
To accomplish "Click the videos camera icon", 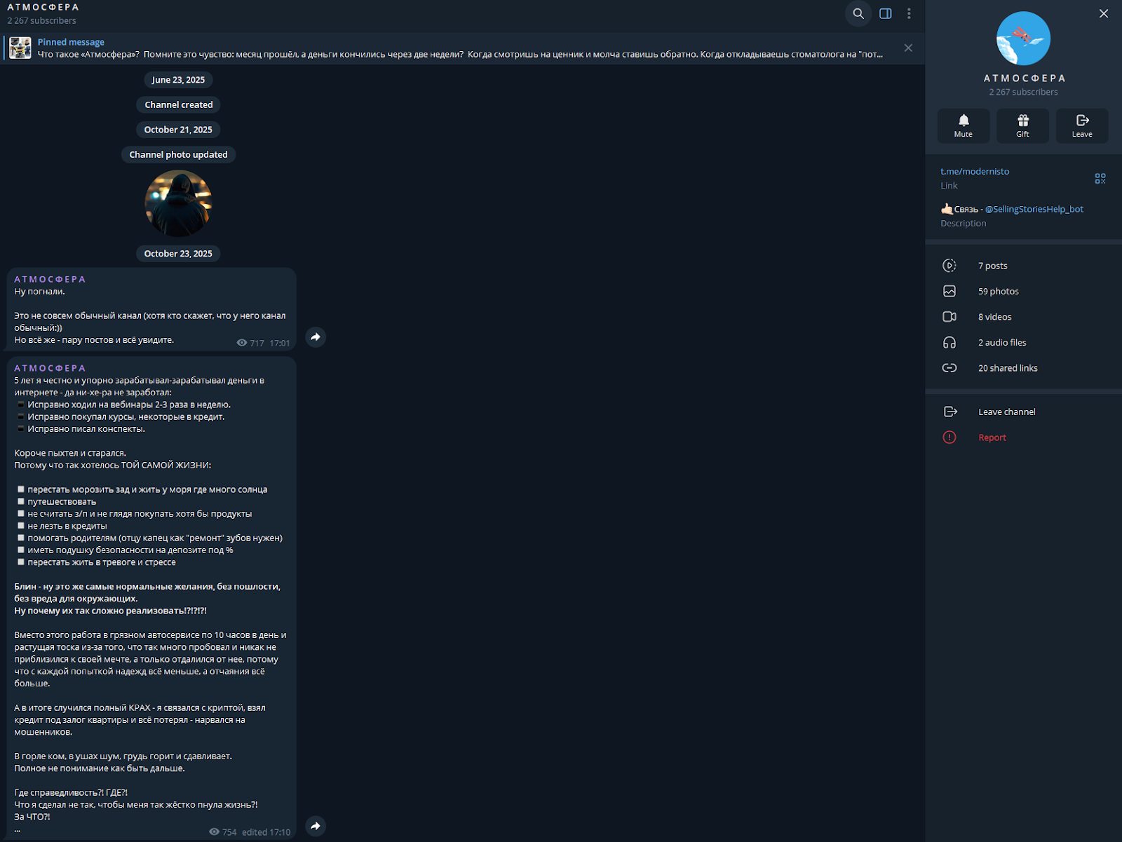I will [x=949, y=317].
